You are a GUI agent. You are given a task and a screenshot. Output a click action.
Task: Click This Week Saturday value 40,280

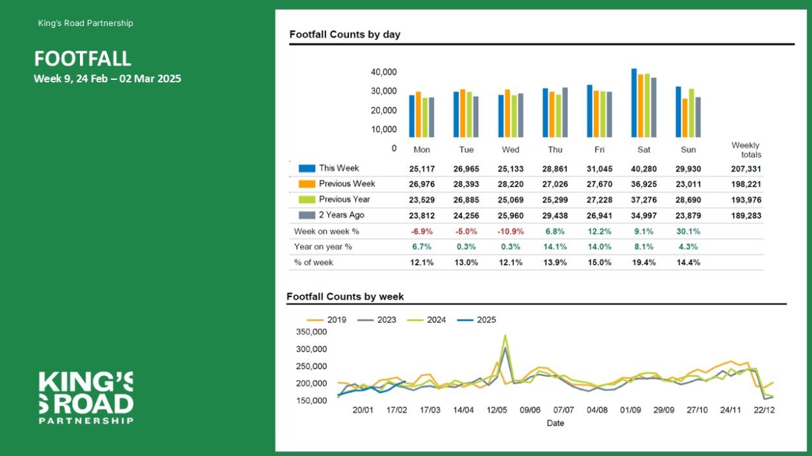tap(643, 169)
